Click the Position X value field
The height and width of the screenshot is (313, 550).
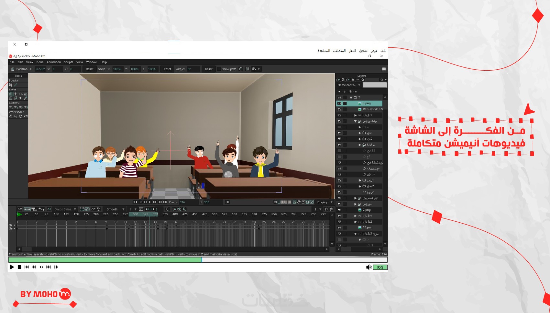tap(40, 69)
